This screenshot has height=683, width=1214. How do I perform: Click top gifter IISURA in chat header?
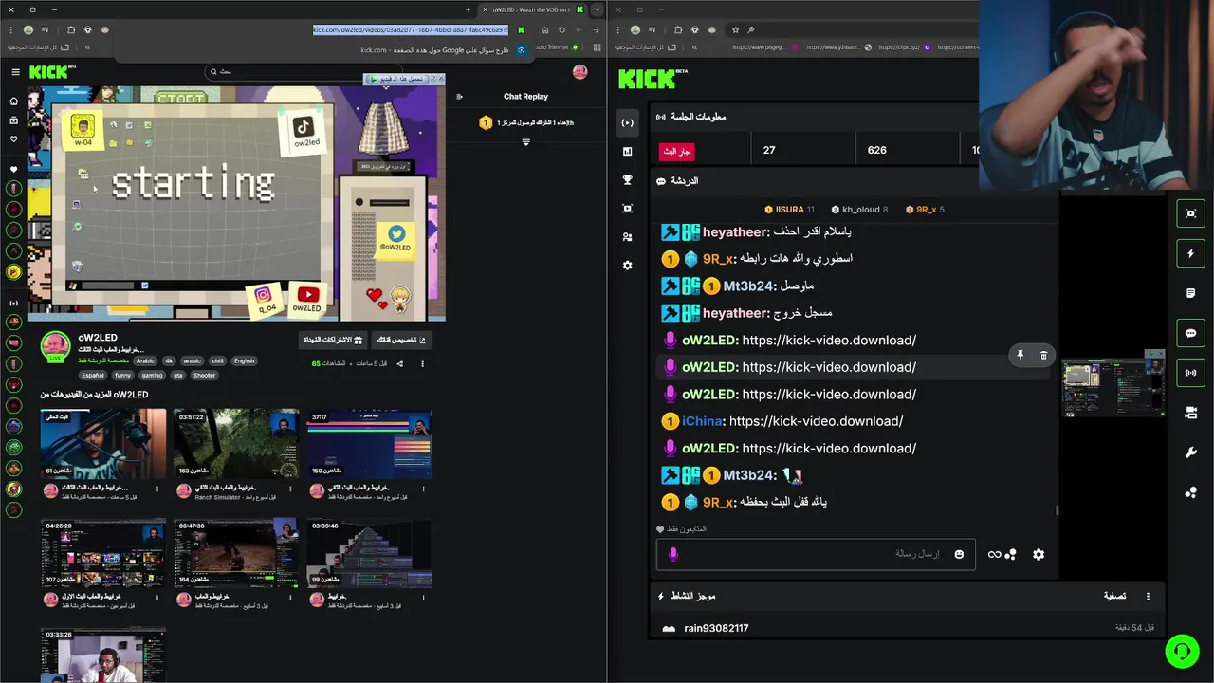pyautogui.click(x=789, y=210)
